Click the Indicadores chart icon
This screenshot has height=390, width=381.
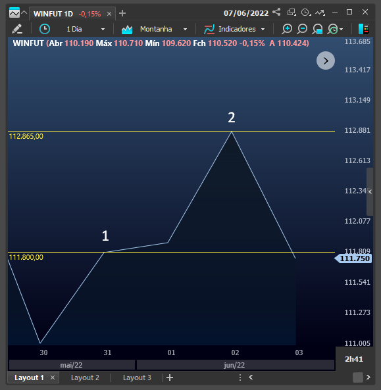(209, 30)
